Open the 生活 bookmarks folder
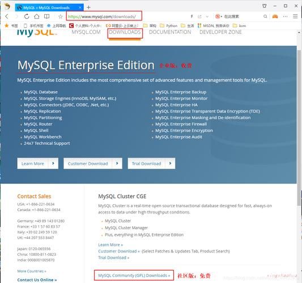The image size is (302, 283). pos(188,25)
